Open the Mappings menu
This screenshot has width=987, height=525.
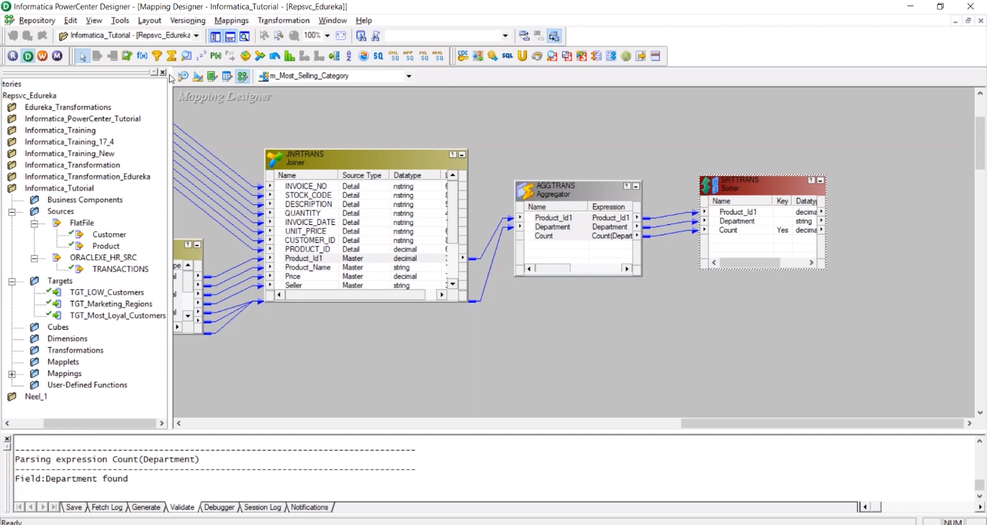point(232,21)
